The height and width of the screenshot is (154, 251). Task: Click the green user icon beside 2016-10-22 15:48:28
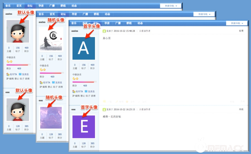[x=104, y=31]
